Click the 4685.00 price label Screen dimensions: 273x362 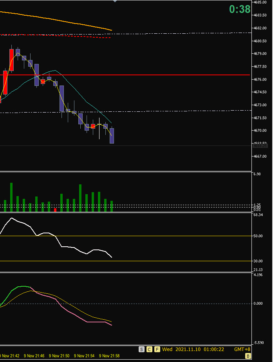pyautogui.click(x=260, y=2)
